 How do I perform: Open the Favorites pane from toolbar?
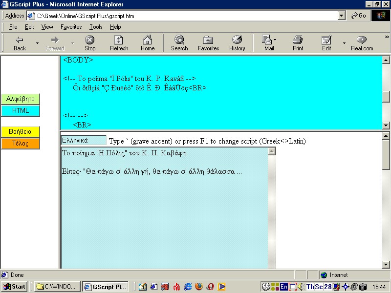click(x=208, y=43)
